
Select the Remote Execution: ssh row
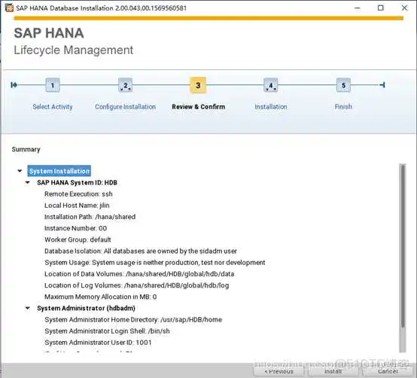click(78, 194)
